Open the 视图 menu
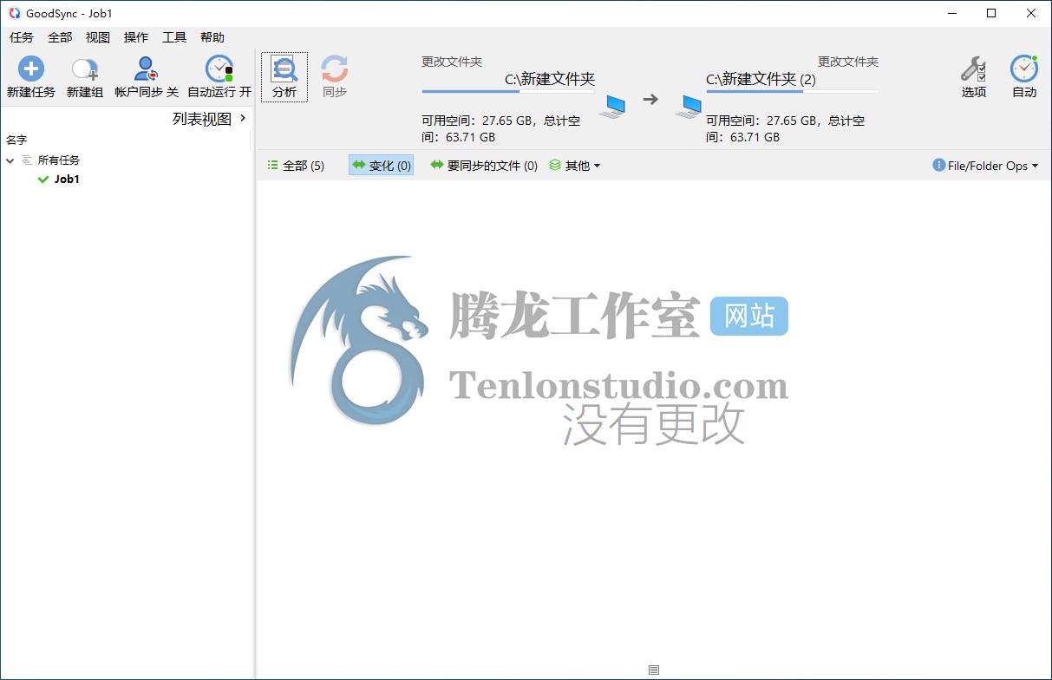Viewport: 1052px width, 680px height. pyautogui.click(x=98, y=37)
